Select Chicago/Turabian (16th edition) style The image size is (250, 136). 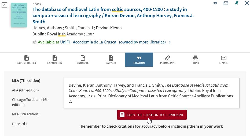[x=31, y=102]
